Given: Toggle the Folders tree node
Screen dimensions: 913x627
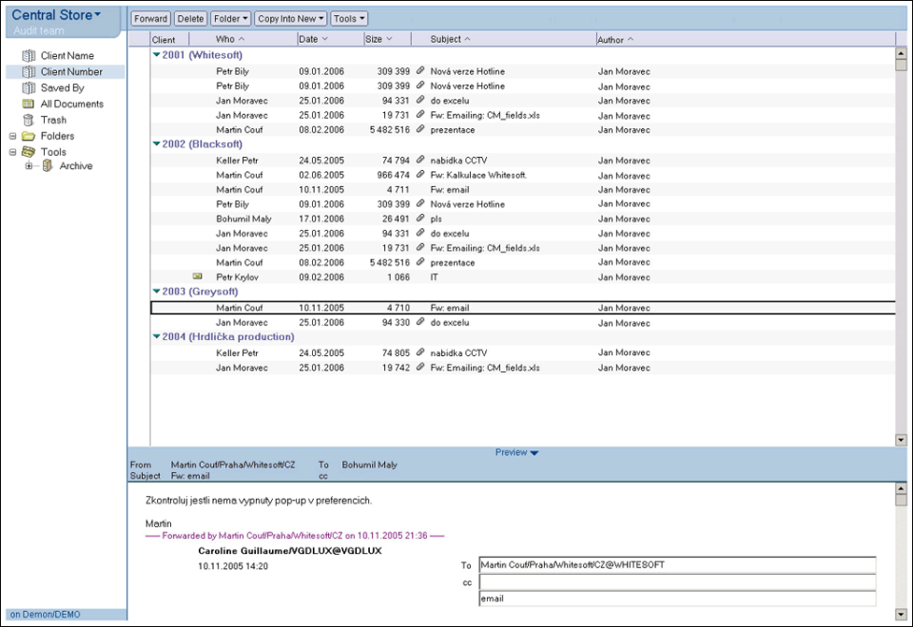Looking at the screenshot, I should pyautogui.click(x=12, y=136).
